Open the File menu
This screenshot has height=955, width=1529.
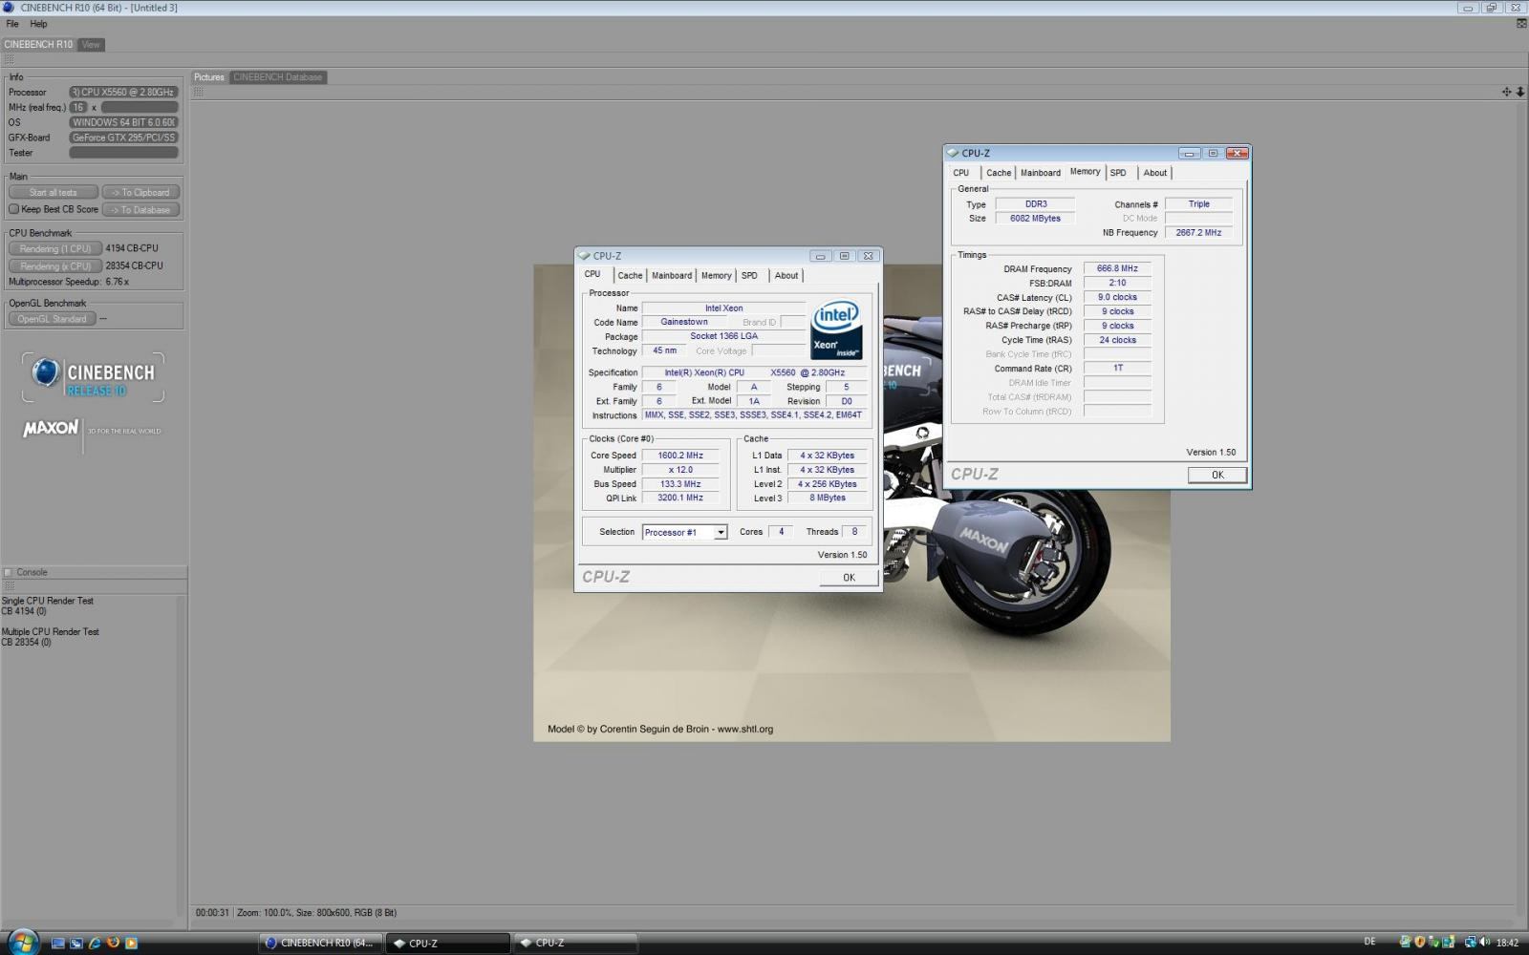[12, 24]
